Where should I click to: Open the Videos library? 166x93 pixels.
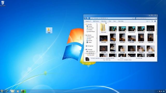(89, 42)
